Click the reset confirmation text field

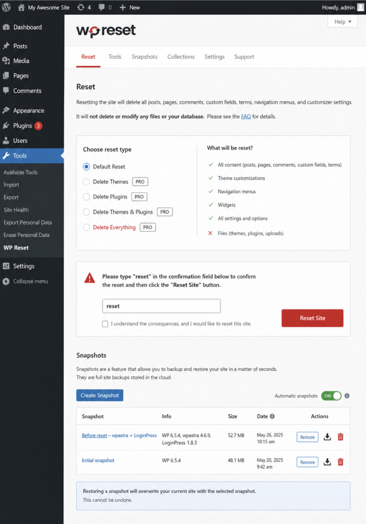click(x=161, y=306)
